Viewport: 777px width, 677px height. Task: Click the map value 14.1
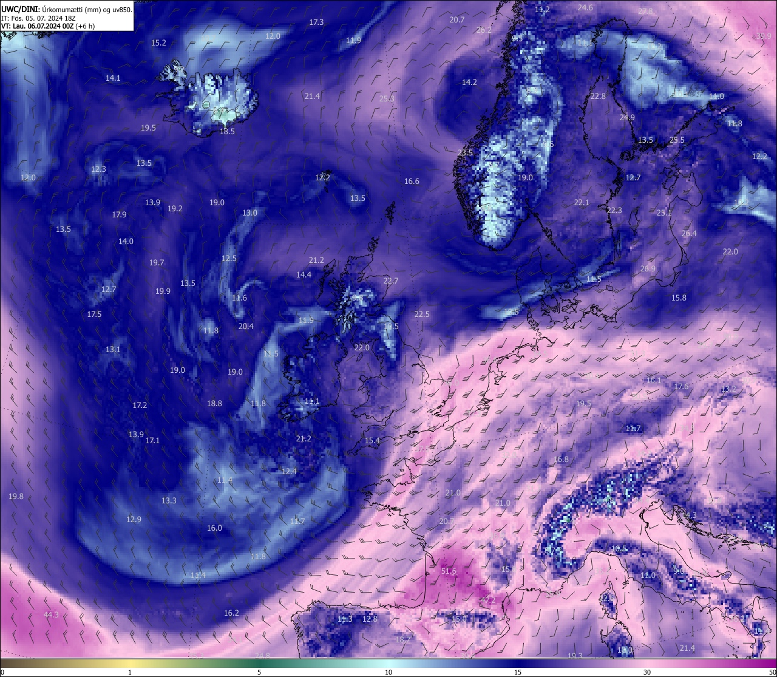click(113, 78)
